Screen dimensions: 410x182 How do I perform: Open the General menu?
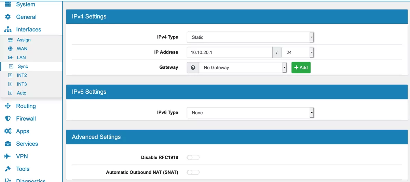pyautogui.click(x=26, y=17)
